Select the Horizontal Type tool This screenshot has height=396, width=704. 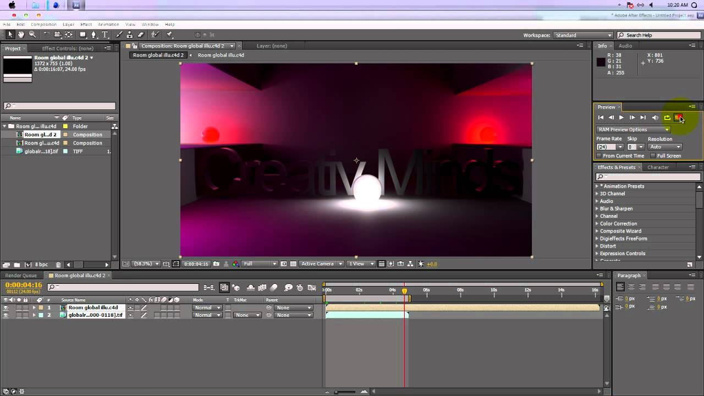coord(105,35)
